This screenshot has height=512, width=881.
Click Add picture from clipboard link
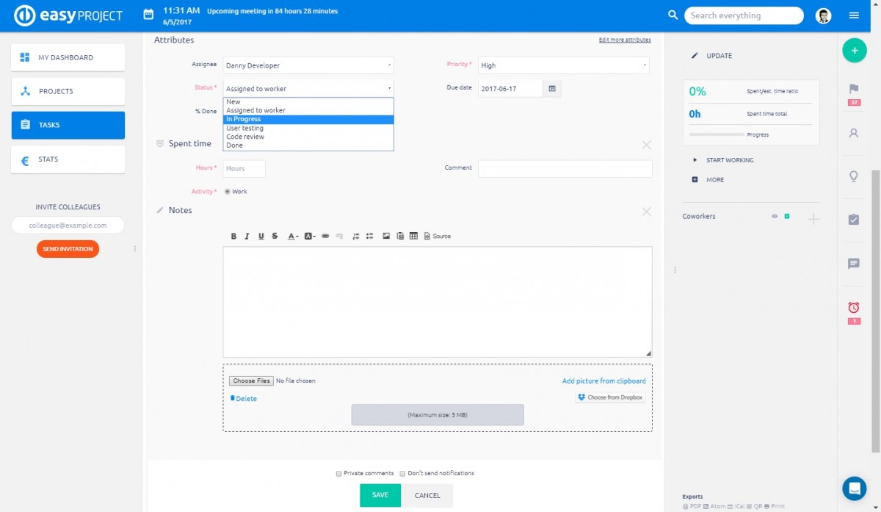[x=603, y=381]
